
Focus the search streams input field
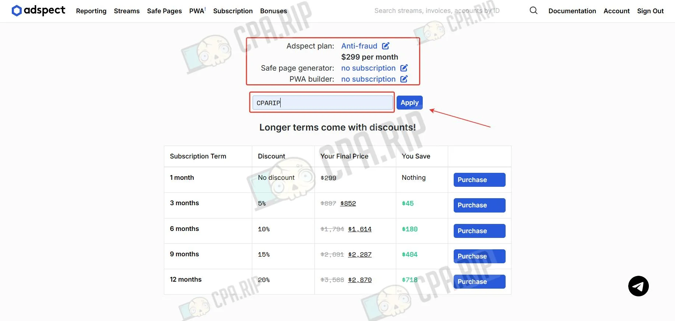coord(448,11)
